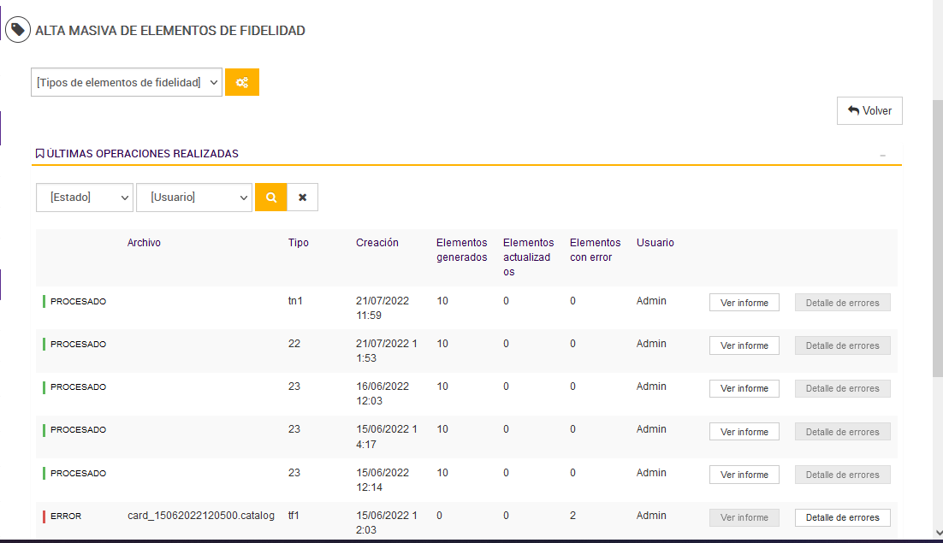Detalle de errores for 16/06/2022 12:03 row

[x=843, y=388]
